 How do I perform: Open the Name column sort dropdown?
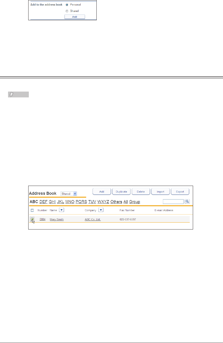[61, 210]
